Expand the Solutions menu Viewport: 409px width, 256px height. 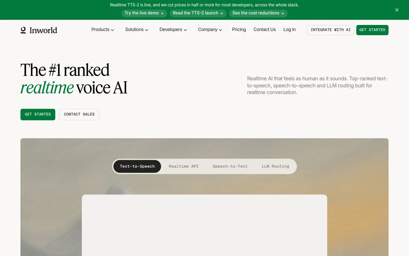click(137, 29)
